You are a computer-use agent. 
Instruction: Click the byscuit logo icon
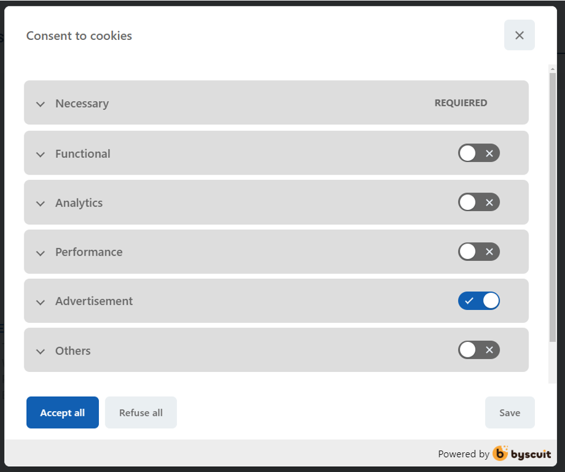tap(500, 453)
